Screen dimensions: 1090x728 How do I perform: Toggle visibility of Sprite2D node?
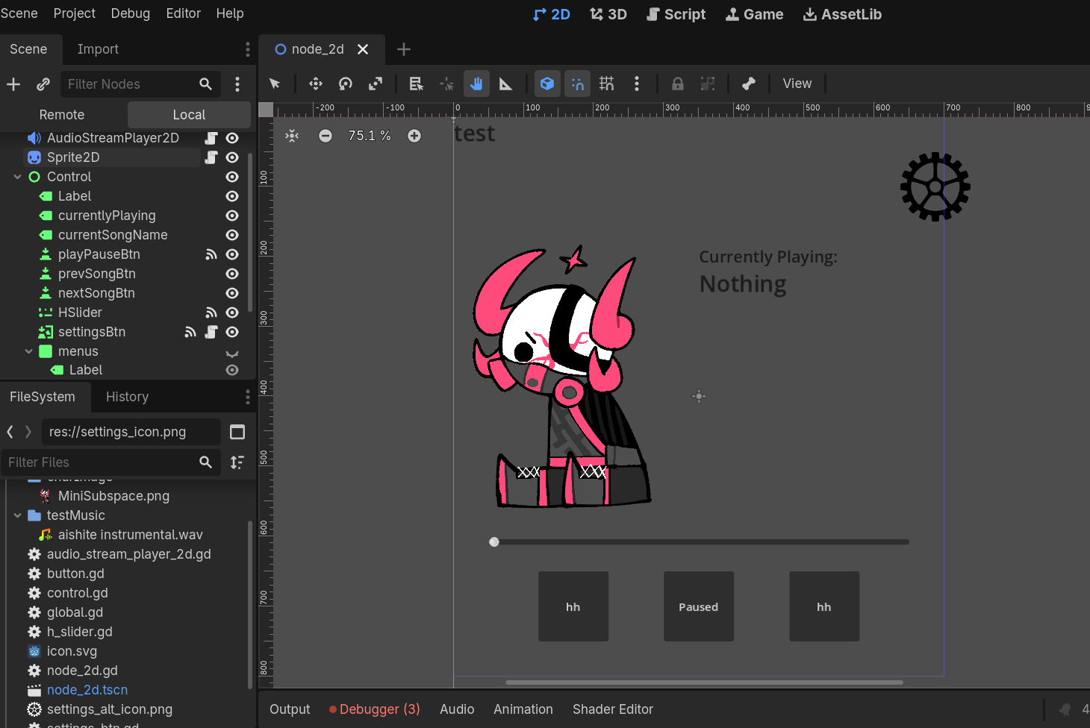[x=232, y=157]
